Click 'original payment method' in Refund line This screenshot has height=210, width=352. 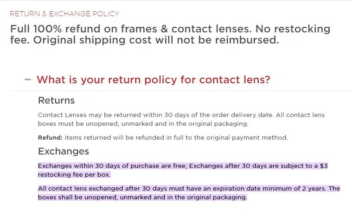coord(247,137)
